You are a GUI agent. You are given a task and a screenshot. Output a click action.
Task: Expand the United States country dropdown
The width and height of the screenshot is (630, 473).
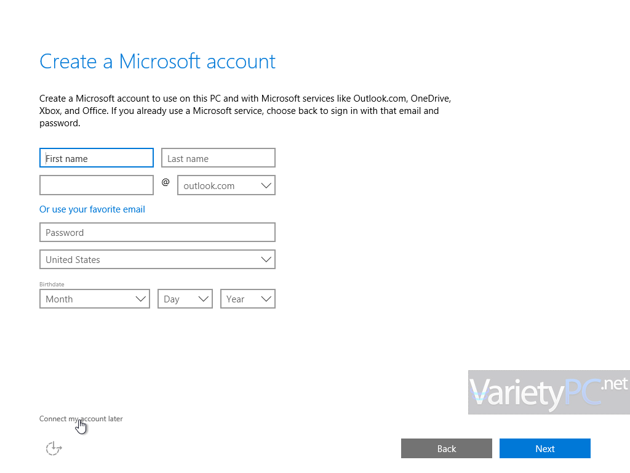coord(157,259)
